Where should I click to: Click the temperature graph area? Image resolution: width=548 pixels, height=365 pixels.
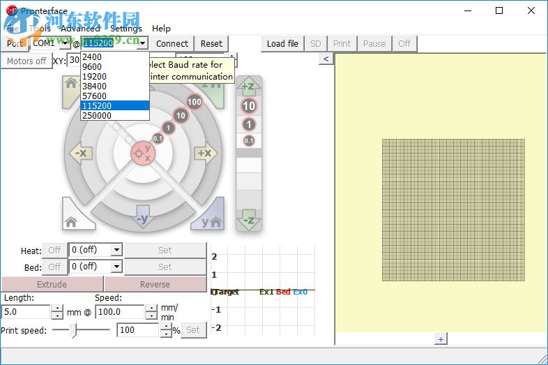pyautogui.click(x=263, y=290)
